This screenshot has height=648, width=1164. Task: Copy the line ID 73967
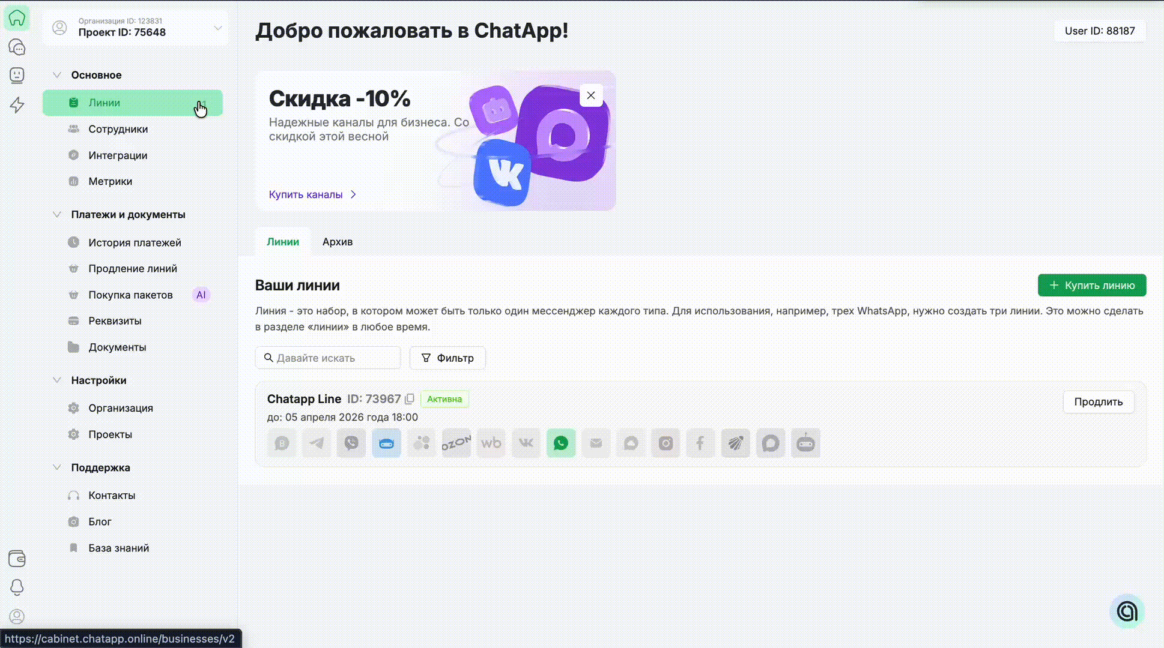(x=410, y=399)
